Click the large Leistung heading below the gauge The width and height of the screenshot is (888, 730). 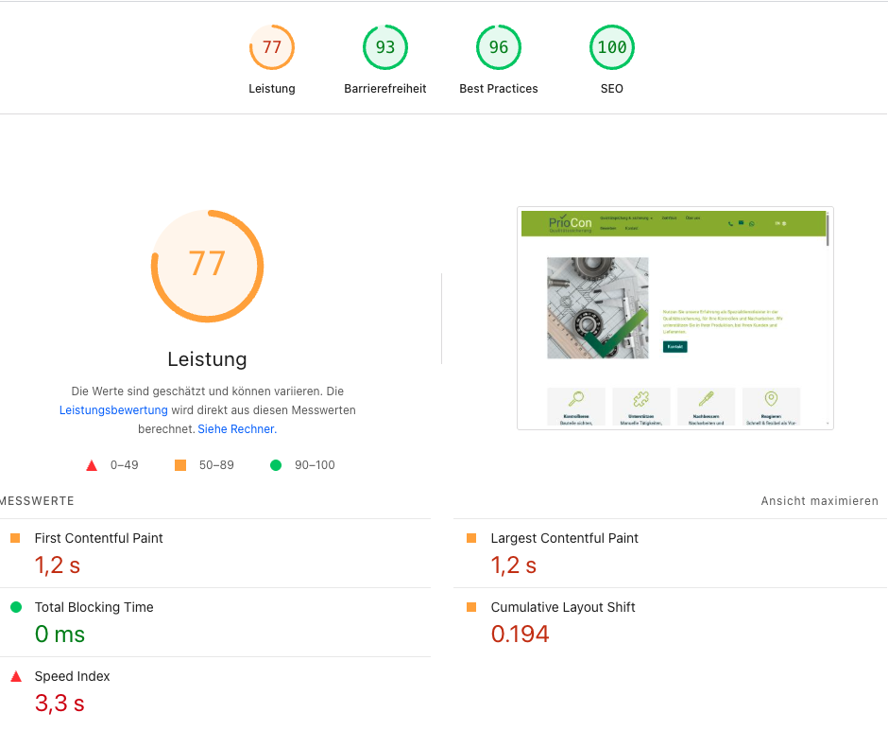tap(207, 359)
